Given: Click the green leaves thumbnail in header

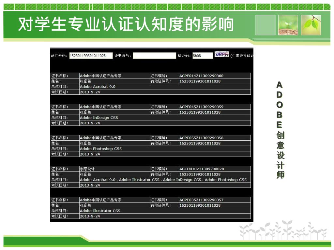Looking at the screenshot, I should point(311,25).
